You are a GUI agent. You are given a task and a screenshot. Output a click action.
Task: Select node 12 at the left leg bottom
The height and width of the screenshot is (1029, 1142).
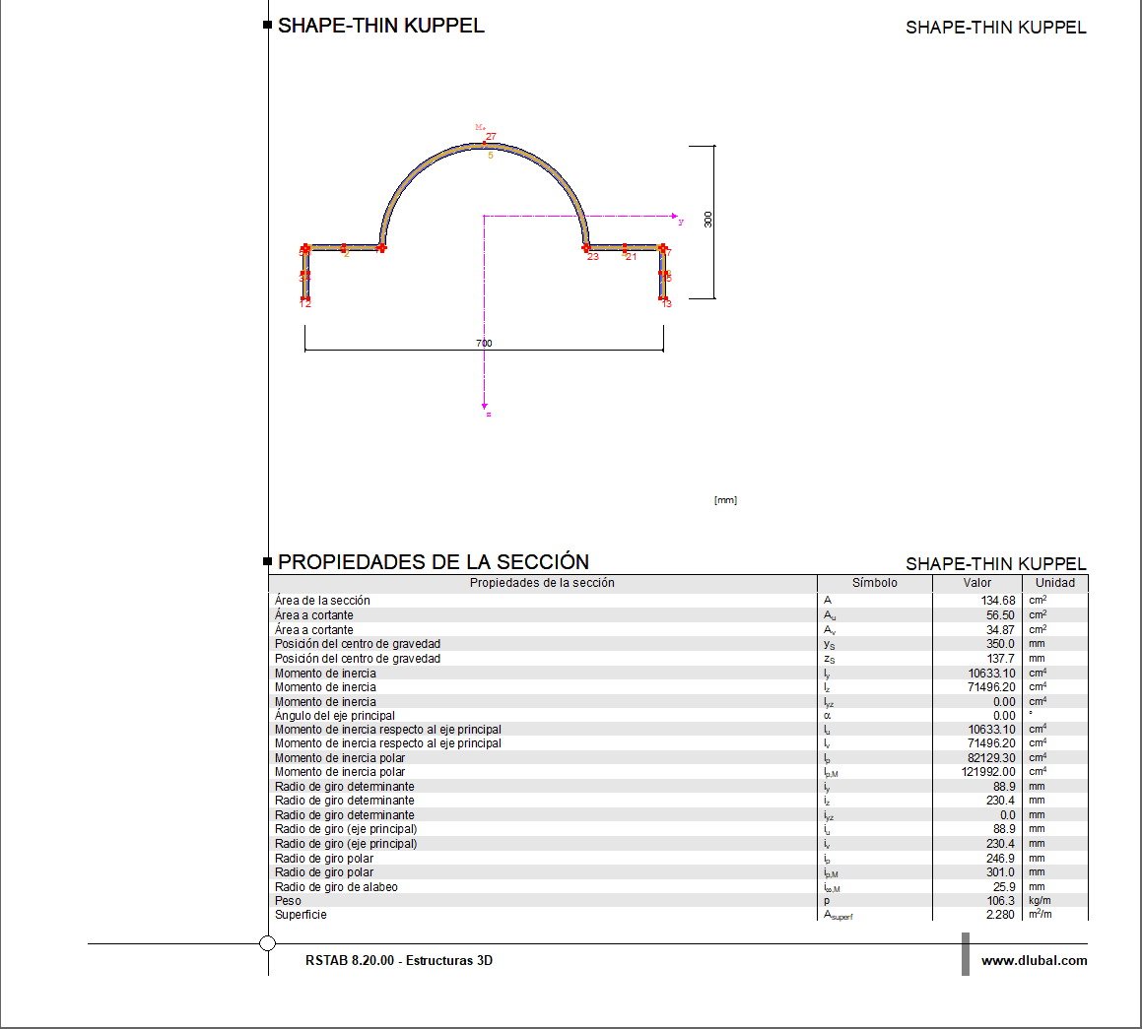coord(305,303)
